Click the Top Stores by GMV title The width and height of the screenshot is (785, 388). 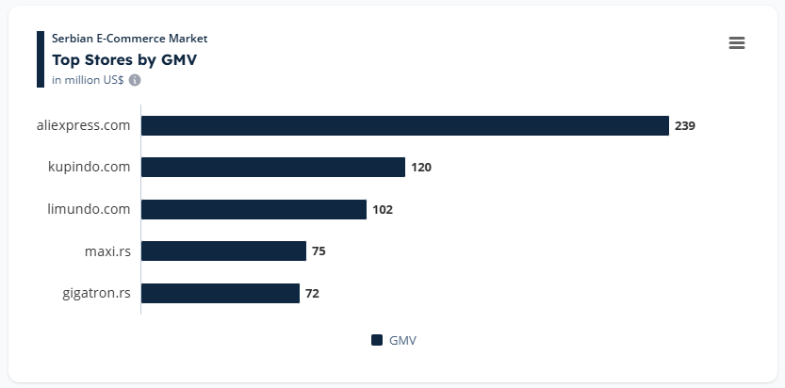[124, 59]
